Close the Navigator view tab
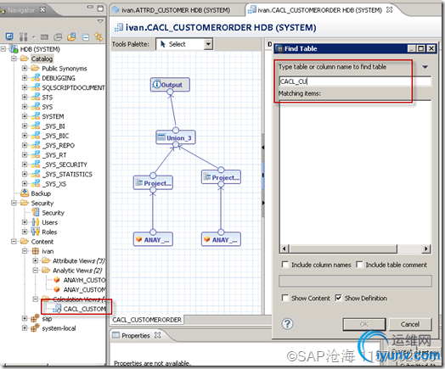The image size is (445, 369). pos(42,10)
